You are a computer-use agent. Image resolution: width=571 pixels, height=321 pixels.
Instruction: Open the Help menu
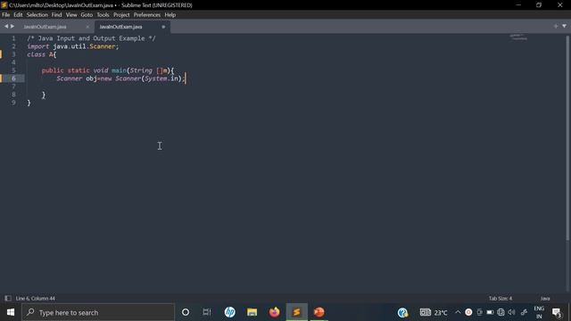pyautogui.click(x=170, y=15)
